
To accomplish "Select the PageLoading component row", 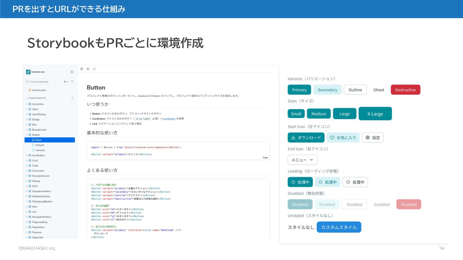I will pyautogui.click(x=50, y=222).
